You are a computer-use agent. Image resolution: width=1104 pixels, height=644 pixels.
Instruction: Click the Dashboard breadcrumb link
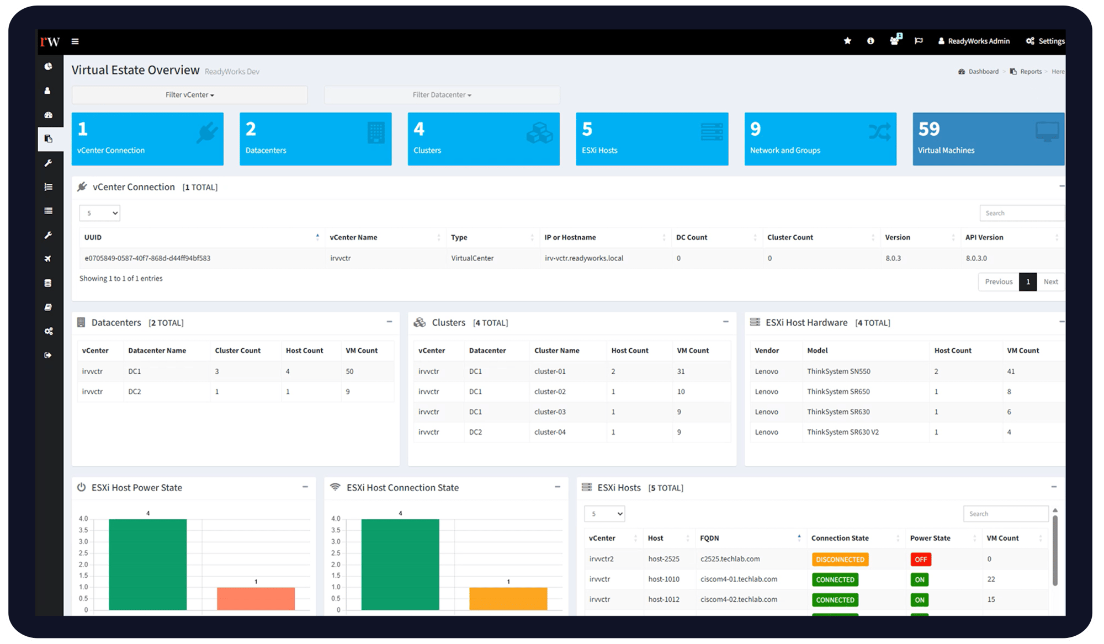[983, 72]
